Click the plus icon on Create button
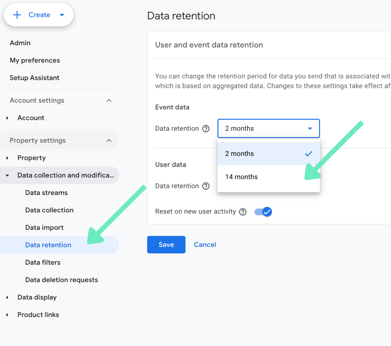This screenshot has height=346, width=391. [x=17, y=15]
